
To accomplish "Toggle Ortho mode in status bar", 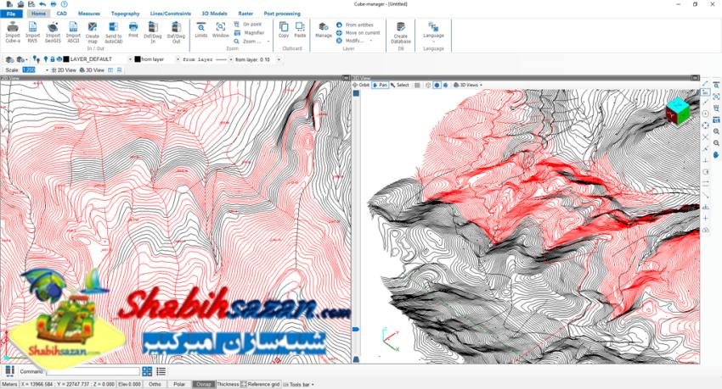I will 155,384.
